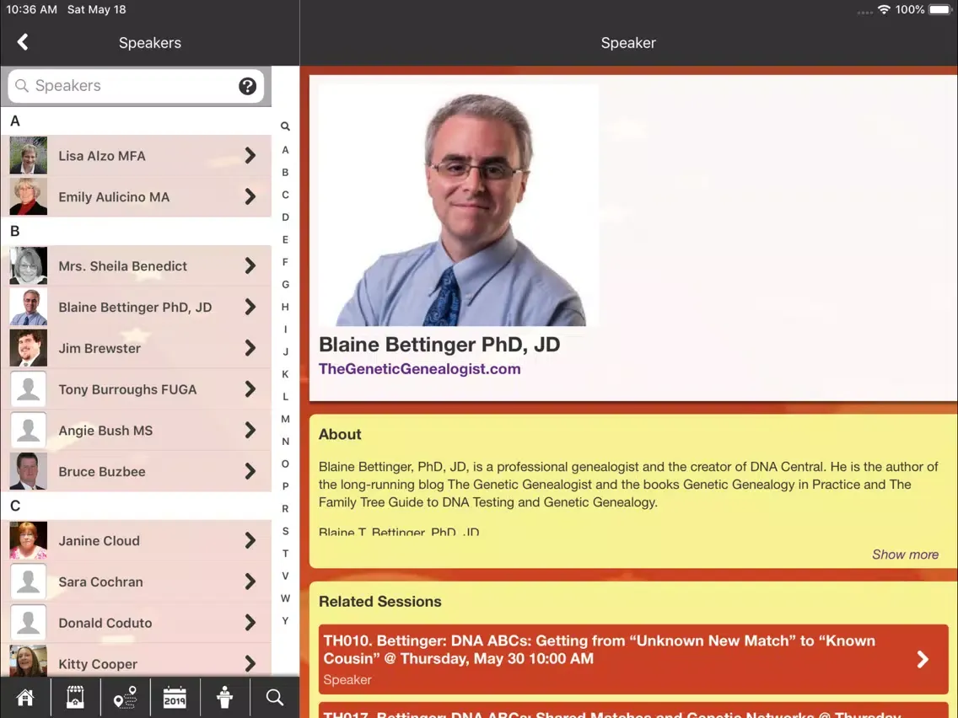
Task: Jump to letter G in index
Action: click(x=285, y=285)
